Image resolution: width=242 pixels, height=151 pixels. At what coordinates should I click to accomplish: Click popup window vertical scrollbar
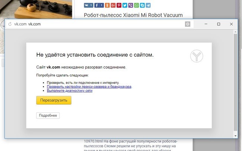[x=235, y=82]
